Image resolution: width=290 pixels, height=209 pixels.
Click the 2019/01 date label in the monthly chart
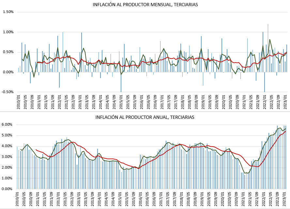pos(203,102)
